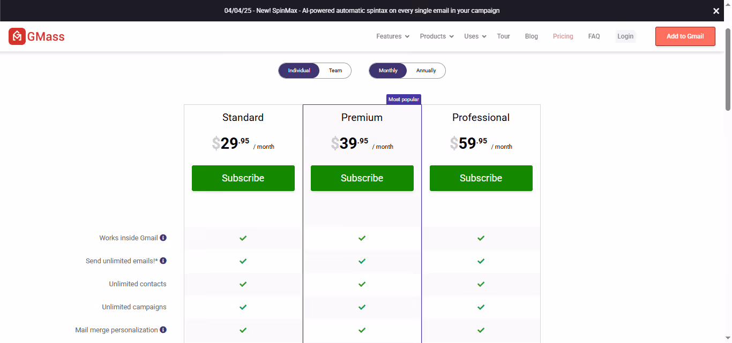Click the $29.95 / month price
Viewport: 732px width, 343px height.
[243, 143]
